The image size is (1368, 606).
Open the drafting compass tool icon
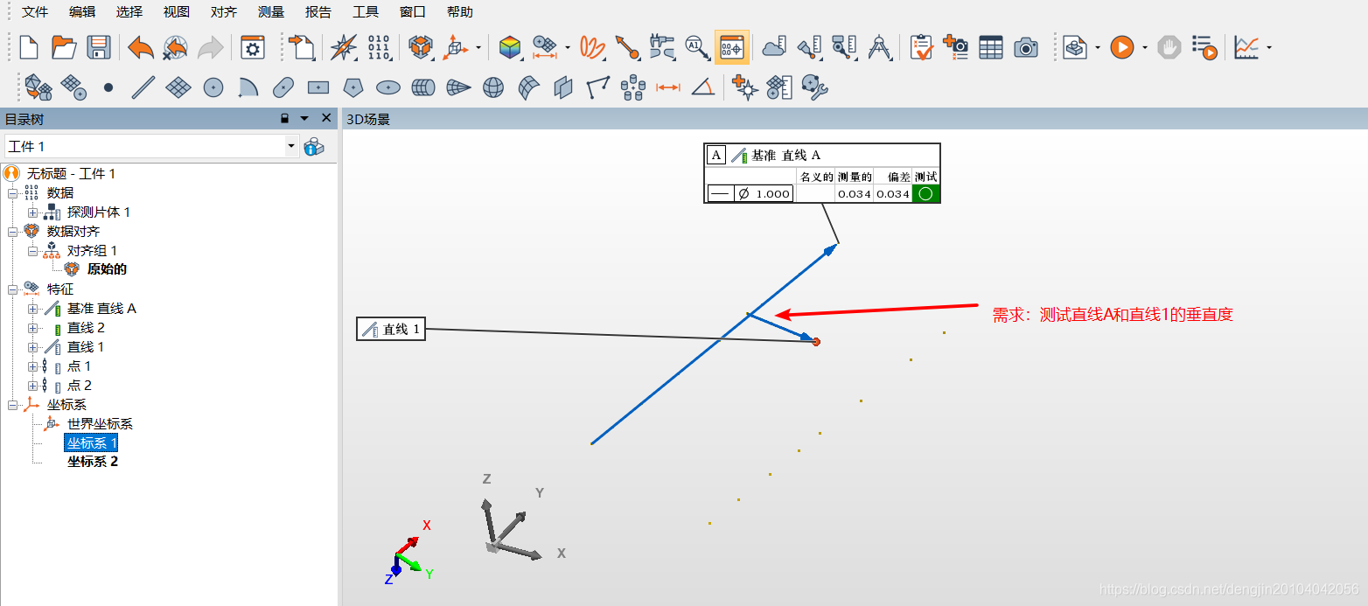click(879, 47)
